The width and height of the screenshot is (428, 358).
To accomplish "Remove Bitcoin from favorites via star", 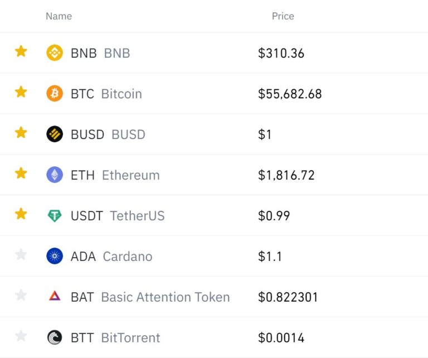I will [21, 92].
